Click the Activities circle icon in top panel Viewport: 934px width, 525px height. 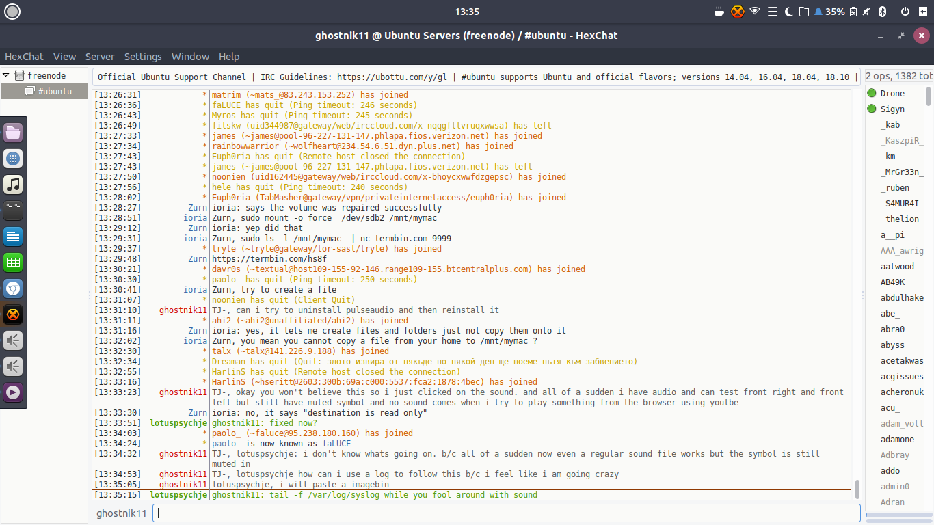click(x=12, y=11)
